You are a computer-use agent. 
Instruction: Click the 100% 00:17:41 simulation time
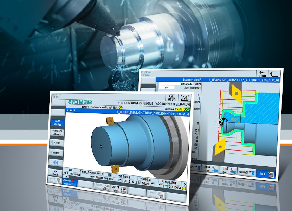tap(72, 174)
